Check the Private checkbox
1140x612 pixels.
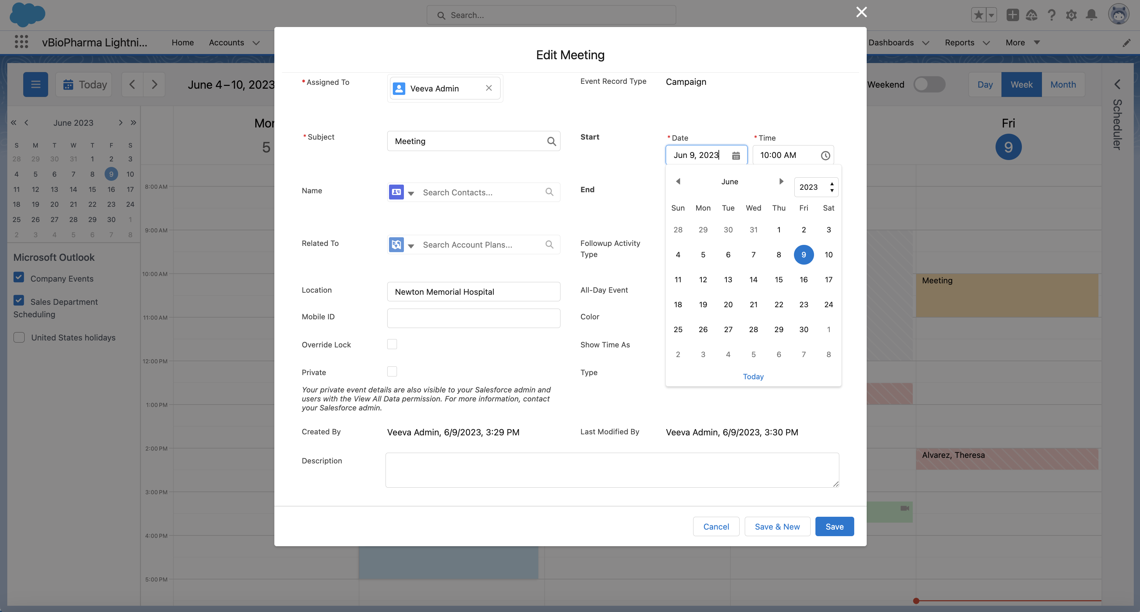tap(392, 372)
